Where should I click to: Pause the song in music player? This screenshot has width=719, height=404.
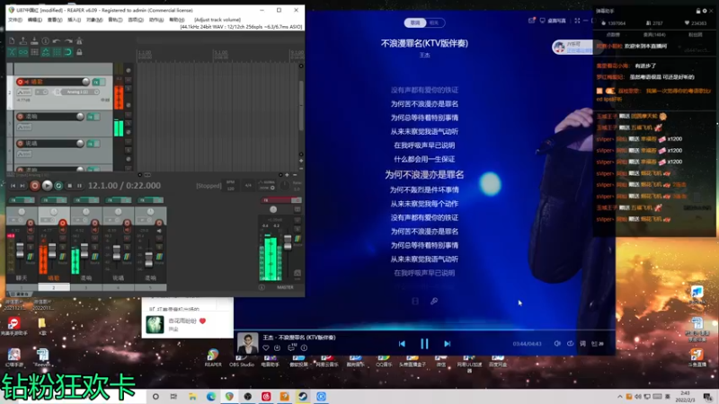(x=424, y=344)
